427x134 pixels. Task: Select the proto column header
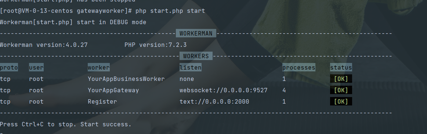[x=9, y=67]
